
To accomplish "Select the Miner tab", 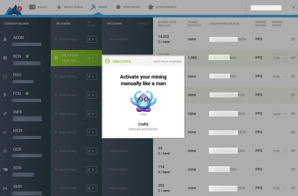I will 99,7.
